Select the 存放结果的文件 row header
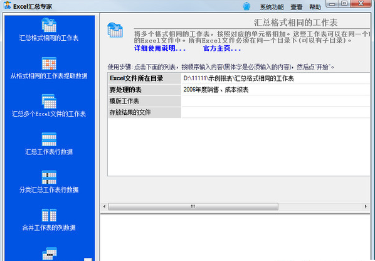Image resolution: width=375 pixels, height=261 pixels. [144, 112]
